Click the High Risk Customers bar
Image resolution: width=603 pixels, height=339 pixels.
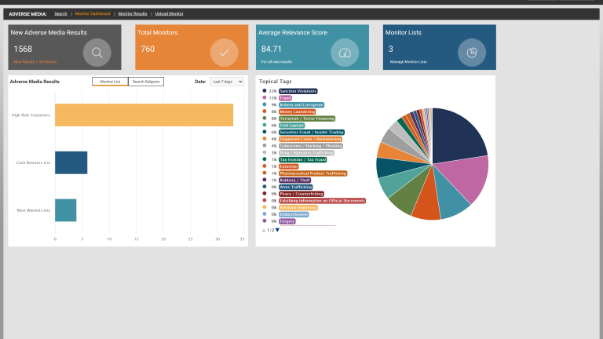click(x=144, y=115)
